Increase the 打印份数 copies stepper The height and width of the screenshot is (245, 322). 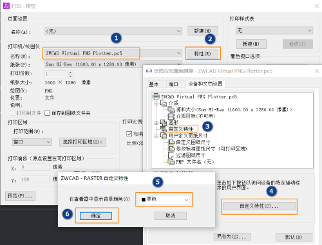70,73
